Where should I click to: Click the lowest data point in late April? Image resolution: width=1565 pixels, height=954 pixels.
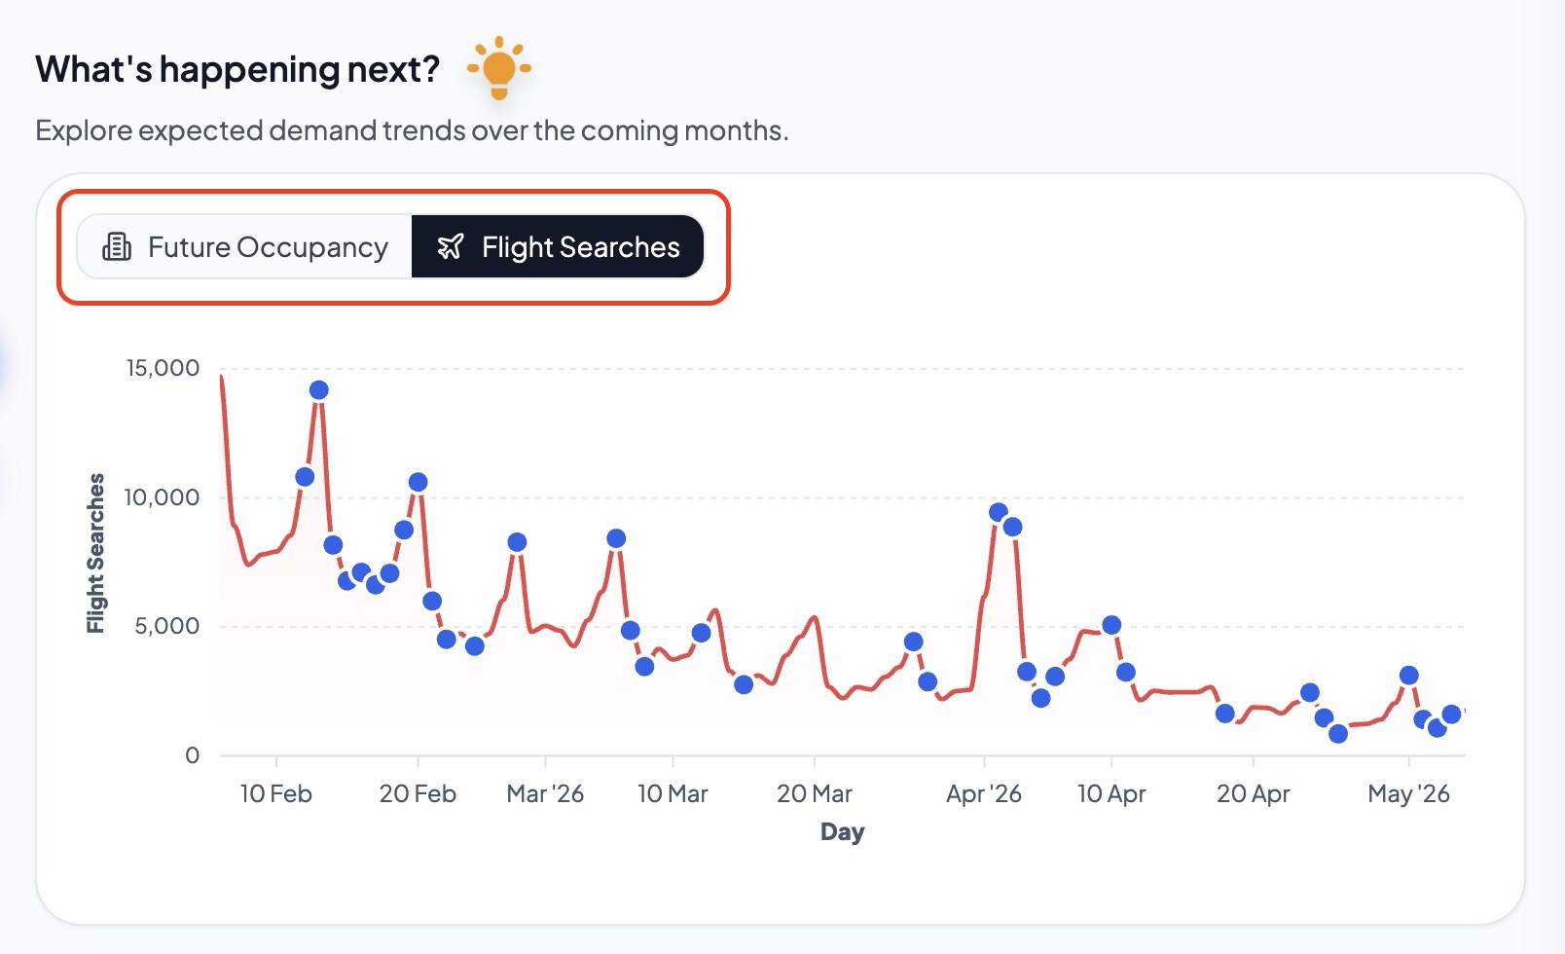[x=1338, y=734]
